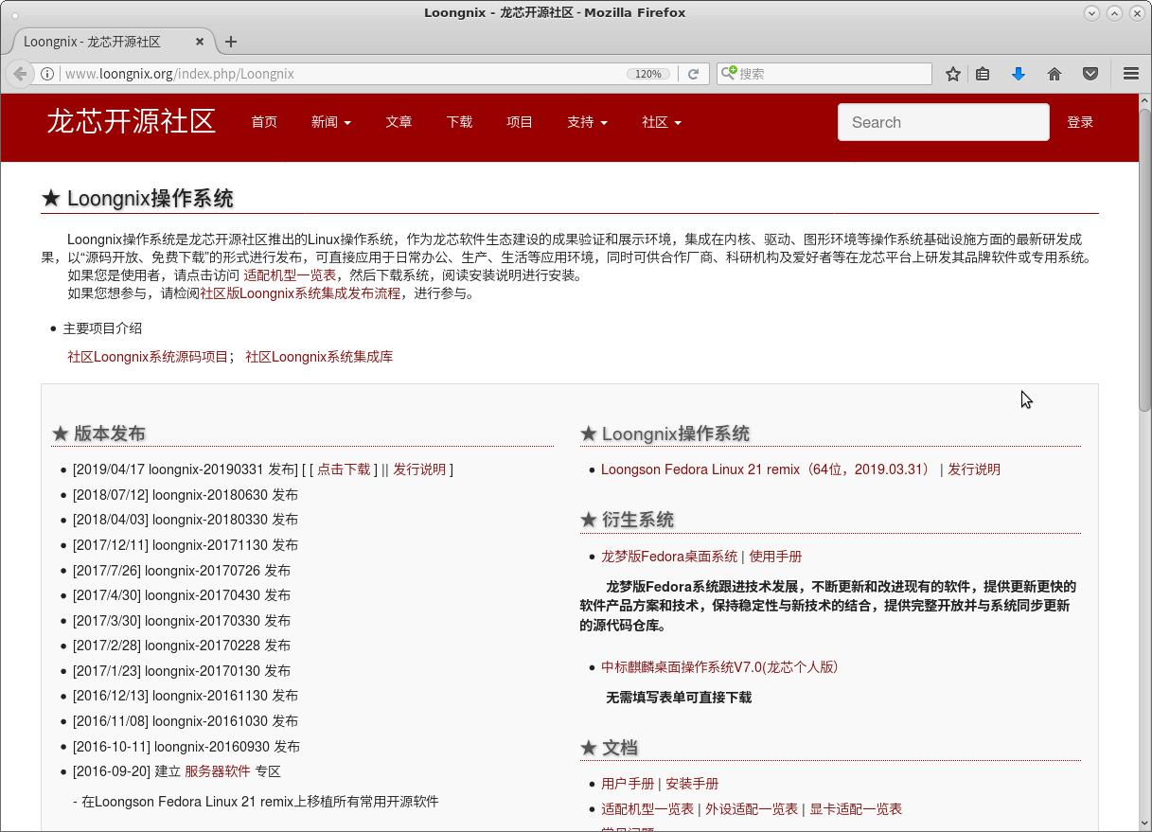Select [2016/11/08] loongnix-20161030 发布 entry

(x=186, y=721)
